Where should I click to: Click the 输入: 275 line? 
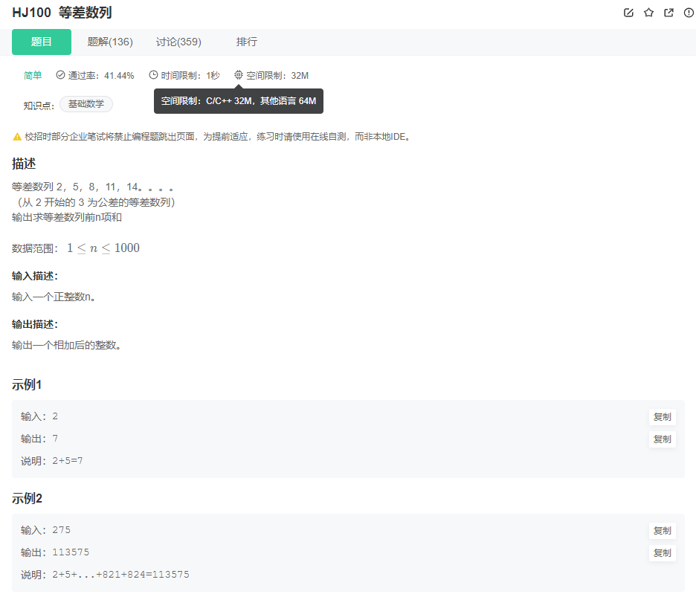pos(45,530)
